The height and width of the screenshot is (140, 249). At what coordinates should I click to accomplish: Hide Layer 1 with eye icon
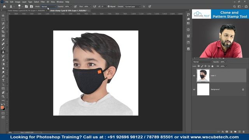[194, 76]
